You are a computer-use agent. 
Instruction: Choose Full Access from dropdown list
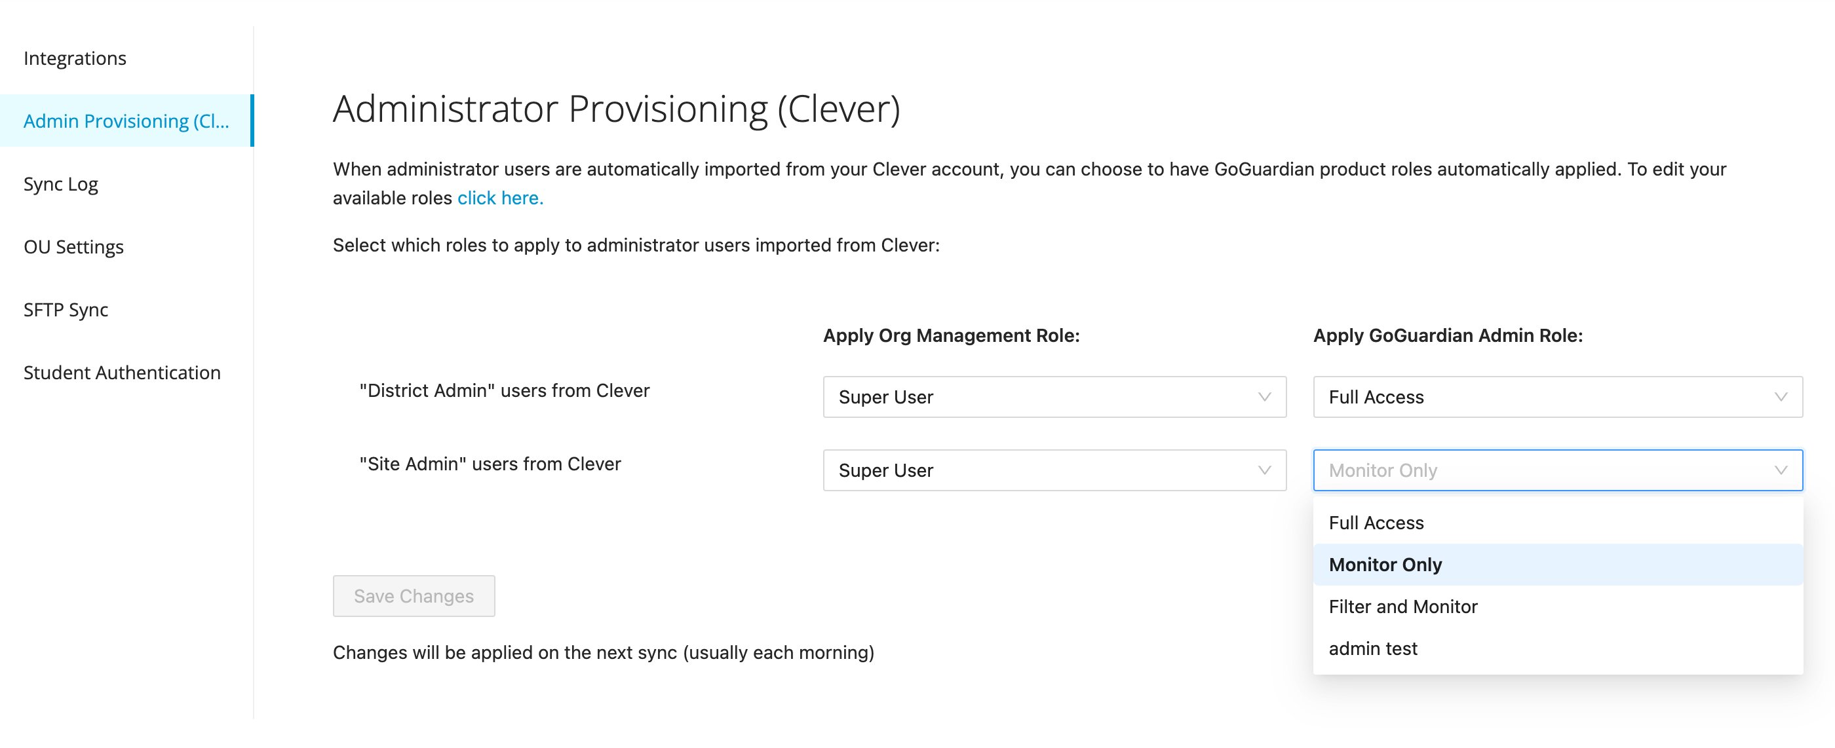click(x=1558, y=523)
